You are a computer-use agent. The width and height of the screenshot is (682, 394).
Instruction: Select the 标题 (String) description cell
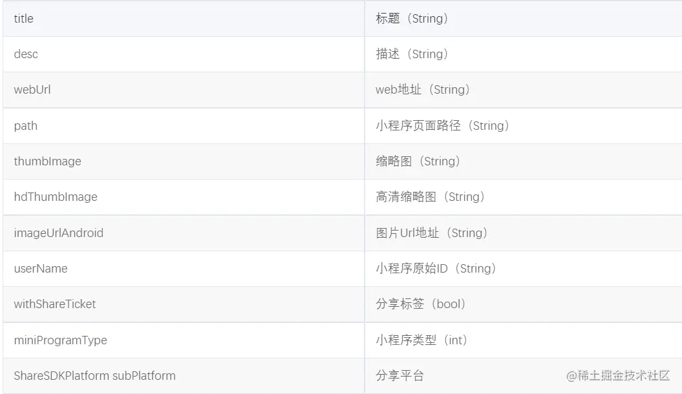tap(412, 19)
